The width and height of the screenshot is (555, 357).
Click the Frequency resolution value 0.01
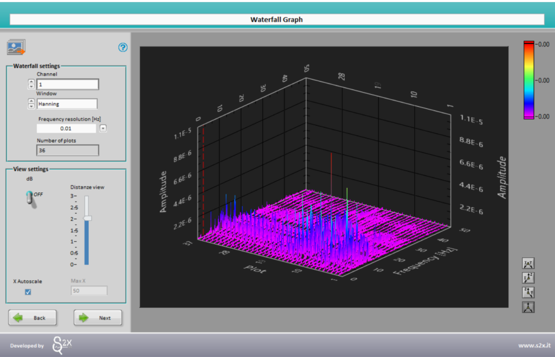tap(66, 128)
